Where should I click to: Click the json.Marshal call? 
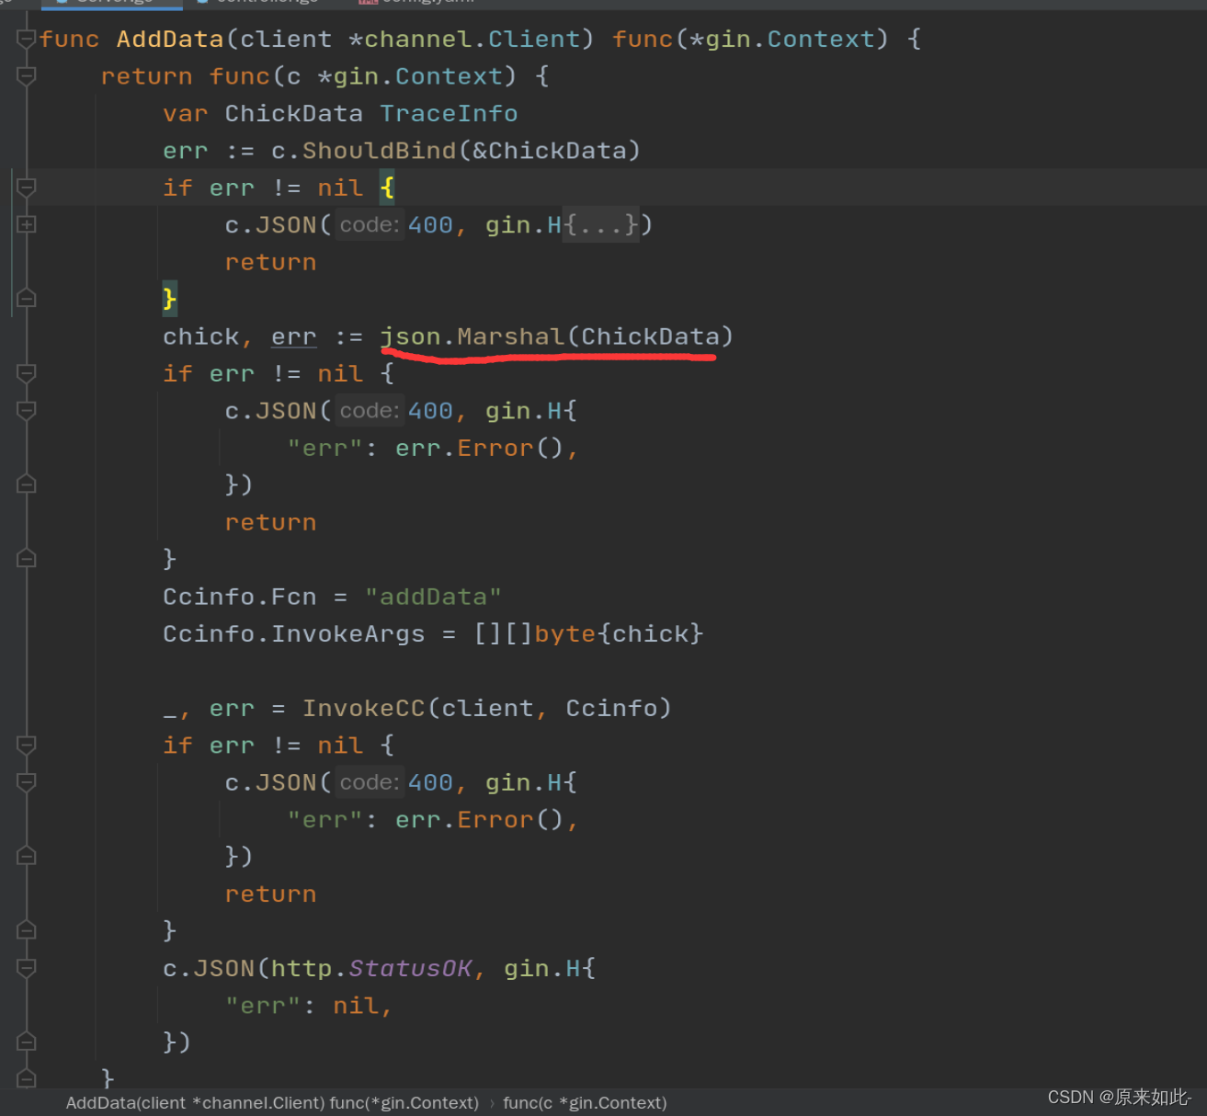pos(556,336)
